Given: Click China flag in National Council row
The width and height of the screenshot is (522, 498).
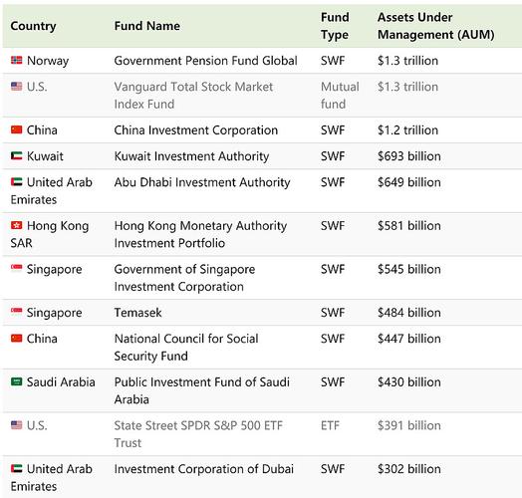Looking at the screenshot, I should click(x=16, y=339).
